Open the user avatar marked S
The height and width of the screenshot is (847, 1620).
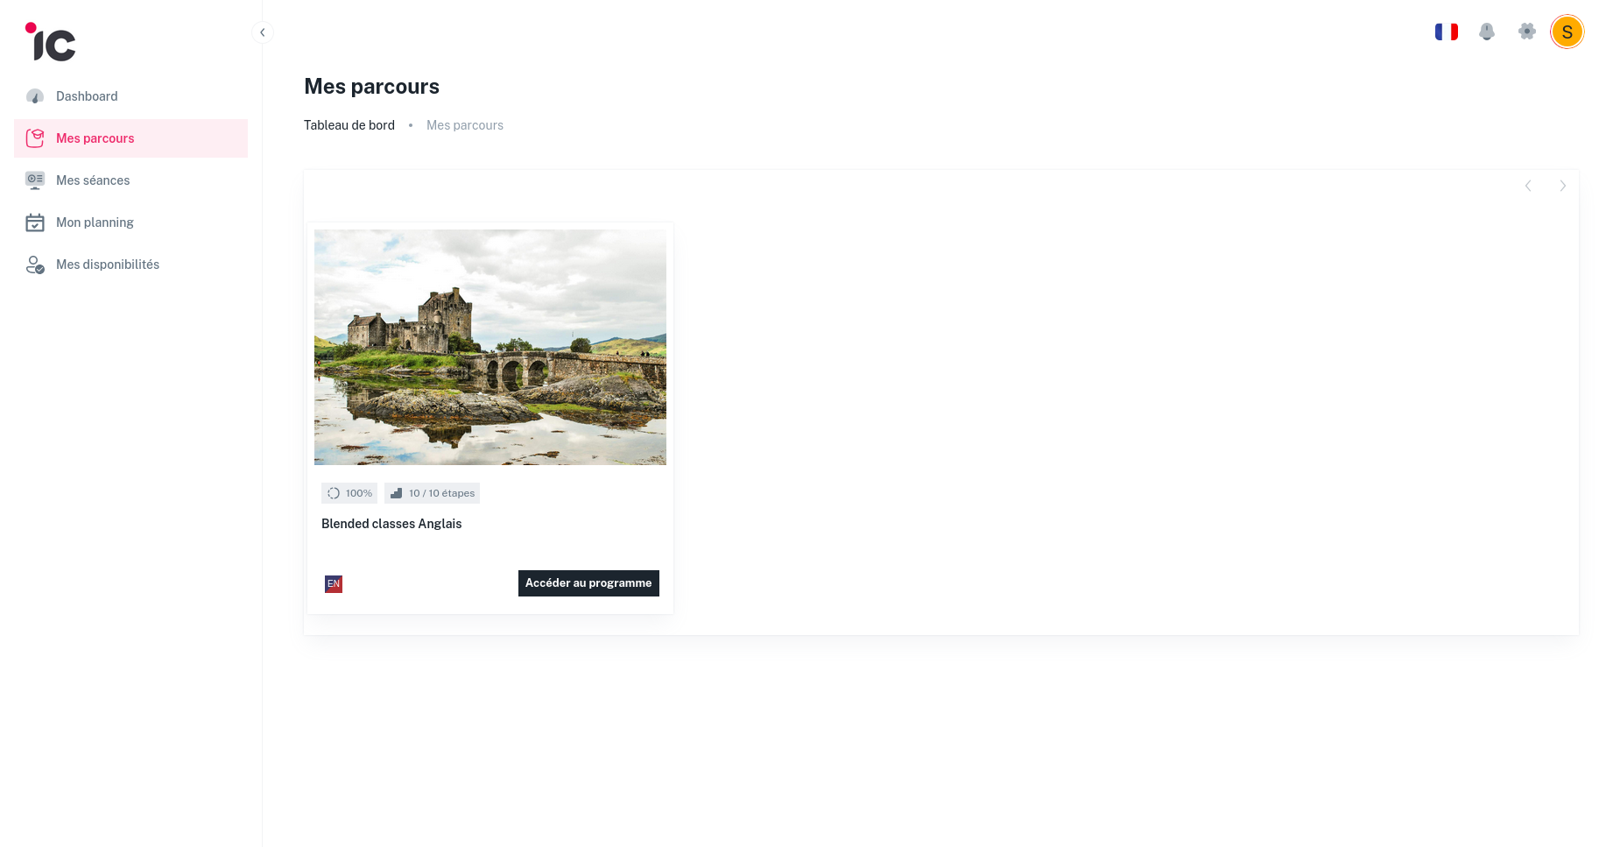click(1567, 32)
